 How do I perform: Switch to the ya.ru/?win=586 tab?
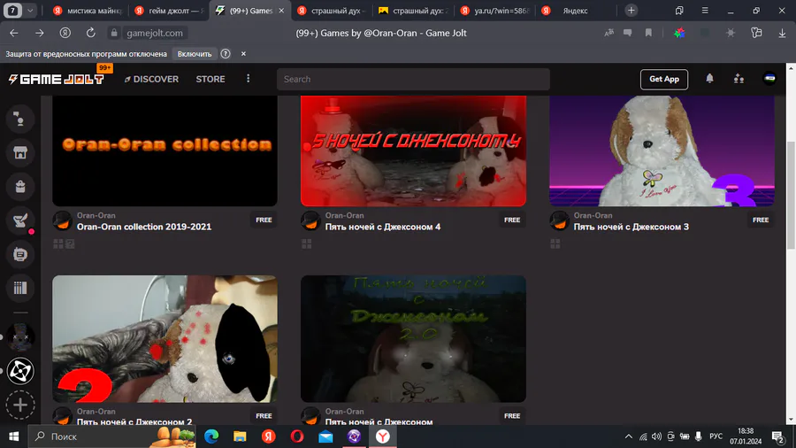point(494,11)
